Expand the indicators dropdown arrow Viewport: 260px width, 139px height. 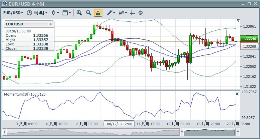pos(126,13)
